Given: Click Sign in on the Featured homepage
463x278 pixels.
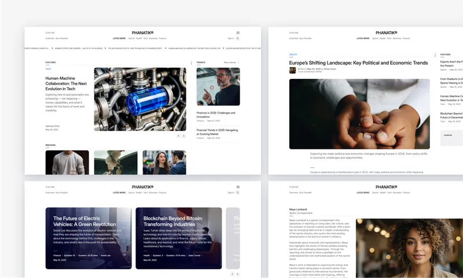Looking at the screenshot, I should click(230, 38).
